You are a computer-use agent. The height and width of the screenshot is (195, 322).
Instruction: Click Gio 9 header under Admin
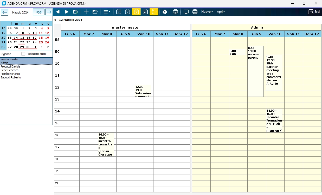point(257,34)
